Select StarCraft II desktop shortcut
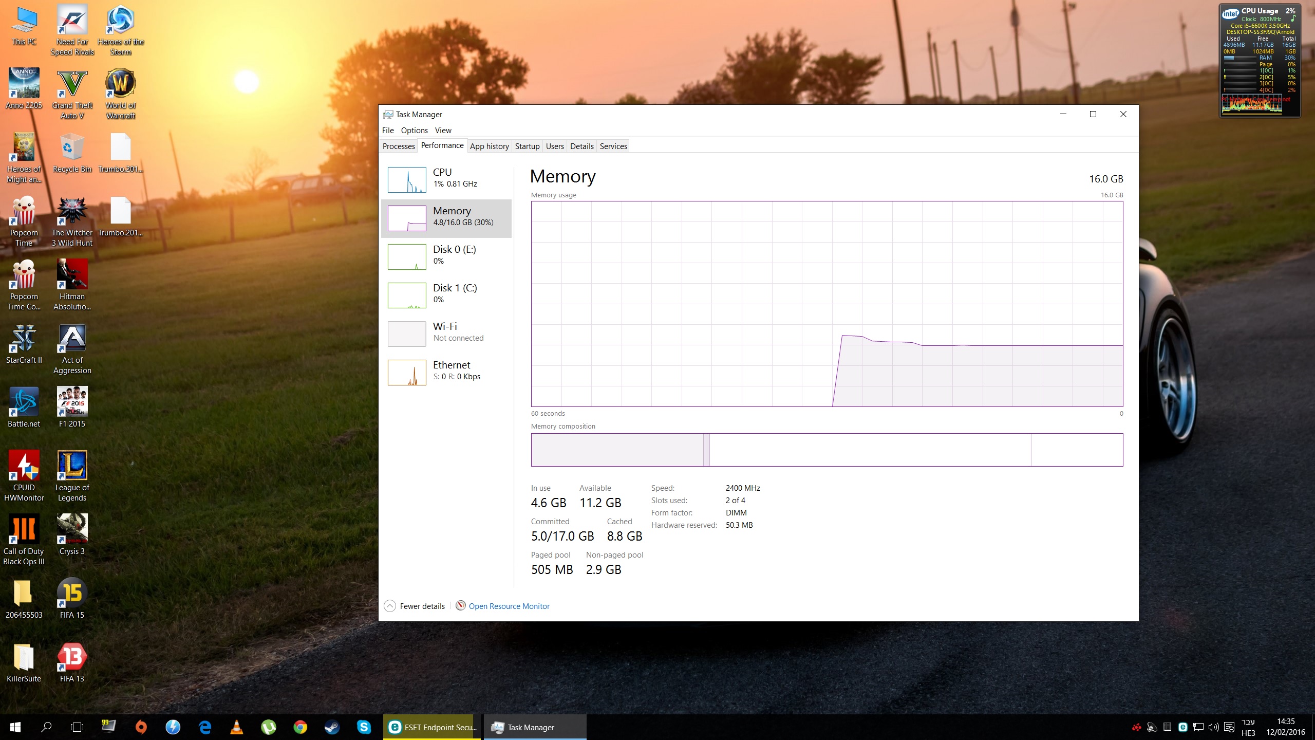This screenshot has width=1315, height=740. point(24,345)
